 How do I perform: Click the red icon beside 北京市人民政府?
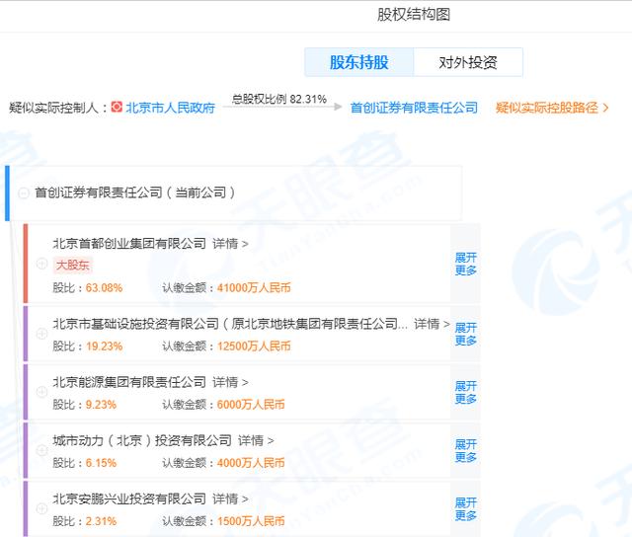[117, 107]
